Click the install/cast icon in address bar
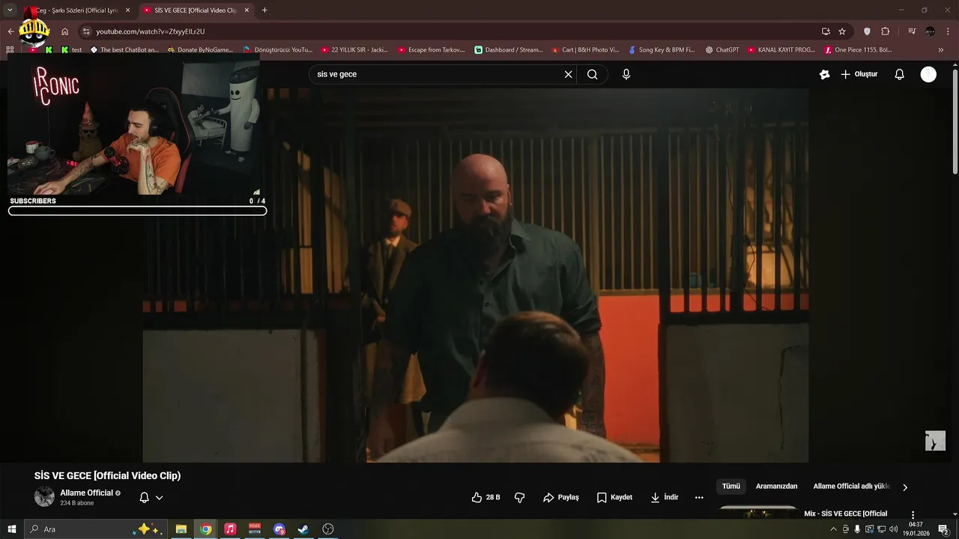 (x=826, y=31)
